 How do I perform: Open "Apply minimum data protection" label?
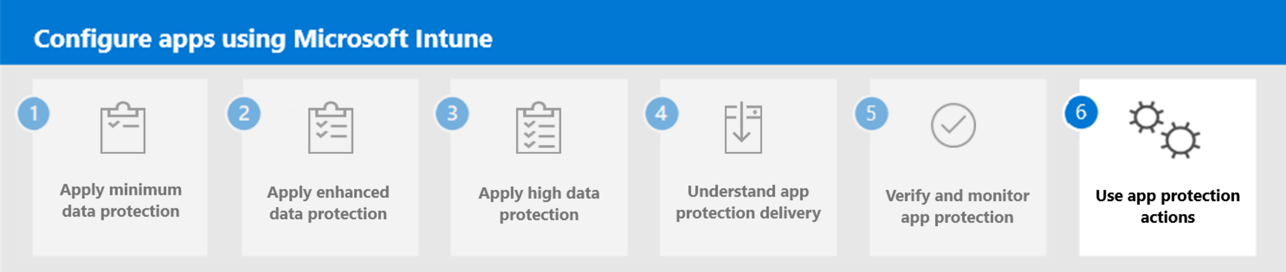point(120,200)
